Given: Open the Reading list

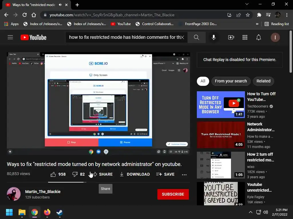Looking at the screenshot, I should [277, 24].
